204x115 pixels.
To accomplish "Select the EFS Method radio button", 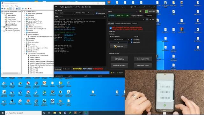I will tap(111, 36).
